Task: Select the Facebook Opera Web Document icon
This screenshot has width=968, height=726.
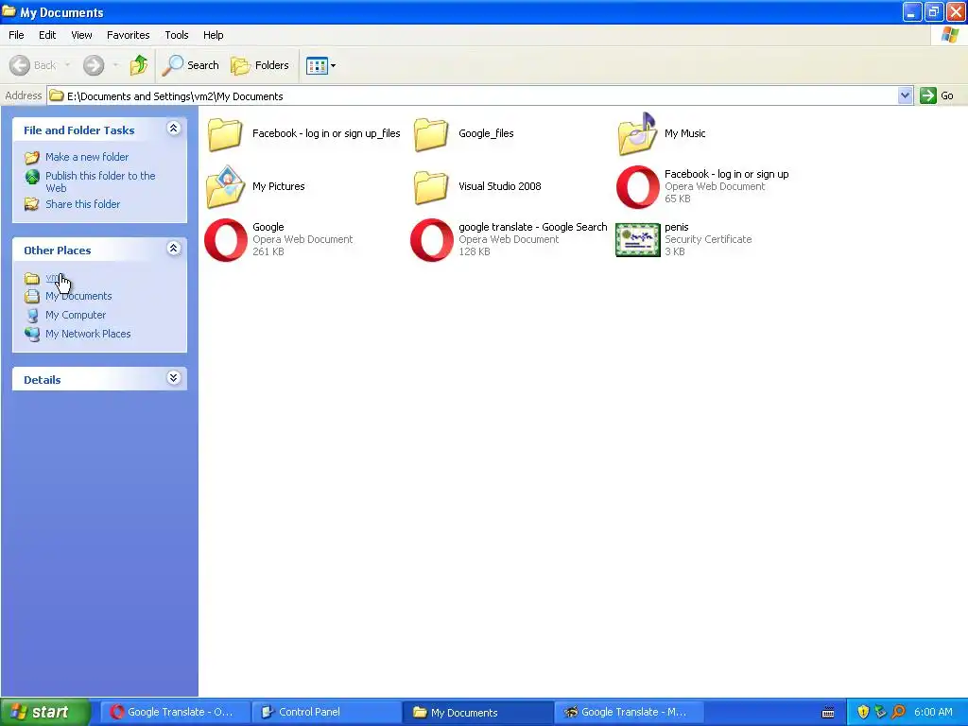Action: (x=638, y=187)
